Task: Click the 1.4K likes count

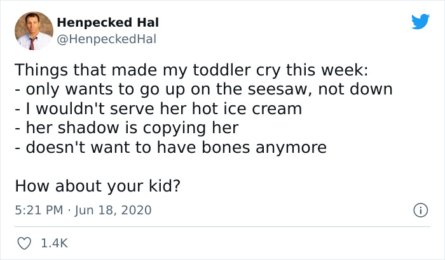Action: [55, 243]
